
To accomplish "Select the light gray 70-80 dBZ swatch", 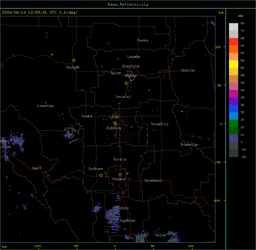I will coord(233,27).
